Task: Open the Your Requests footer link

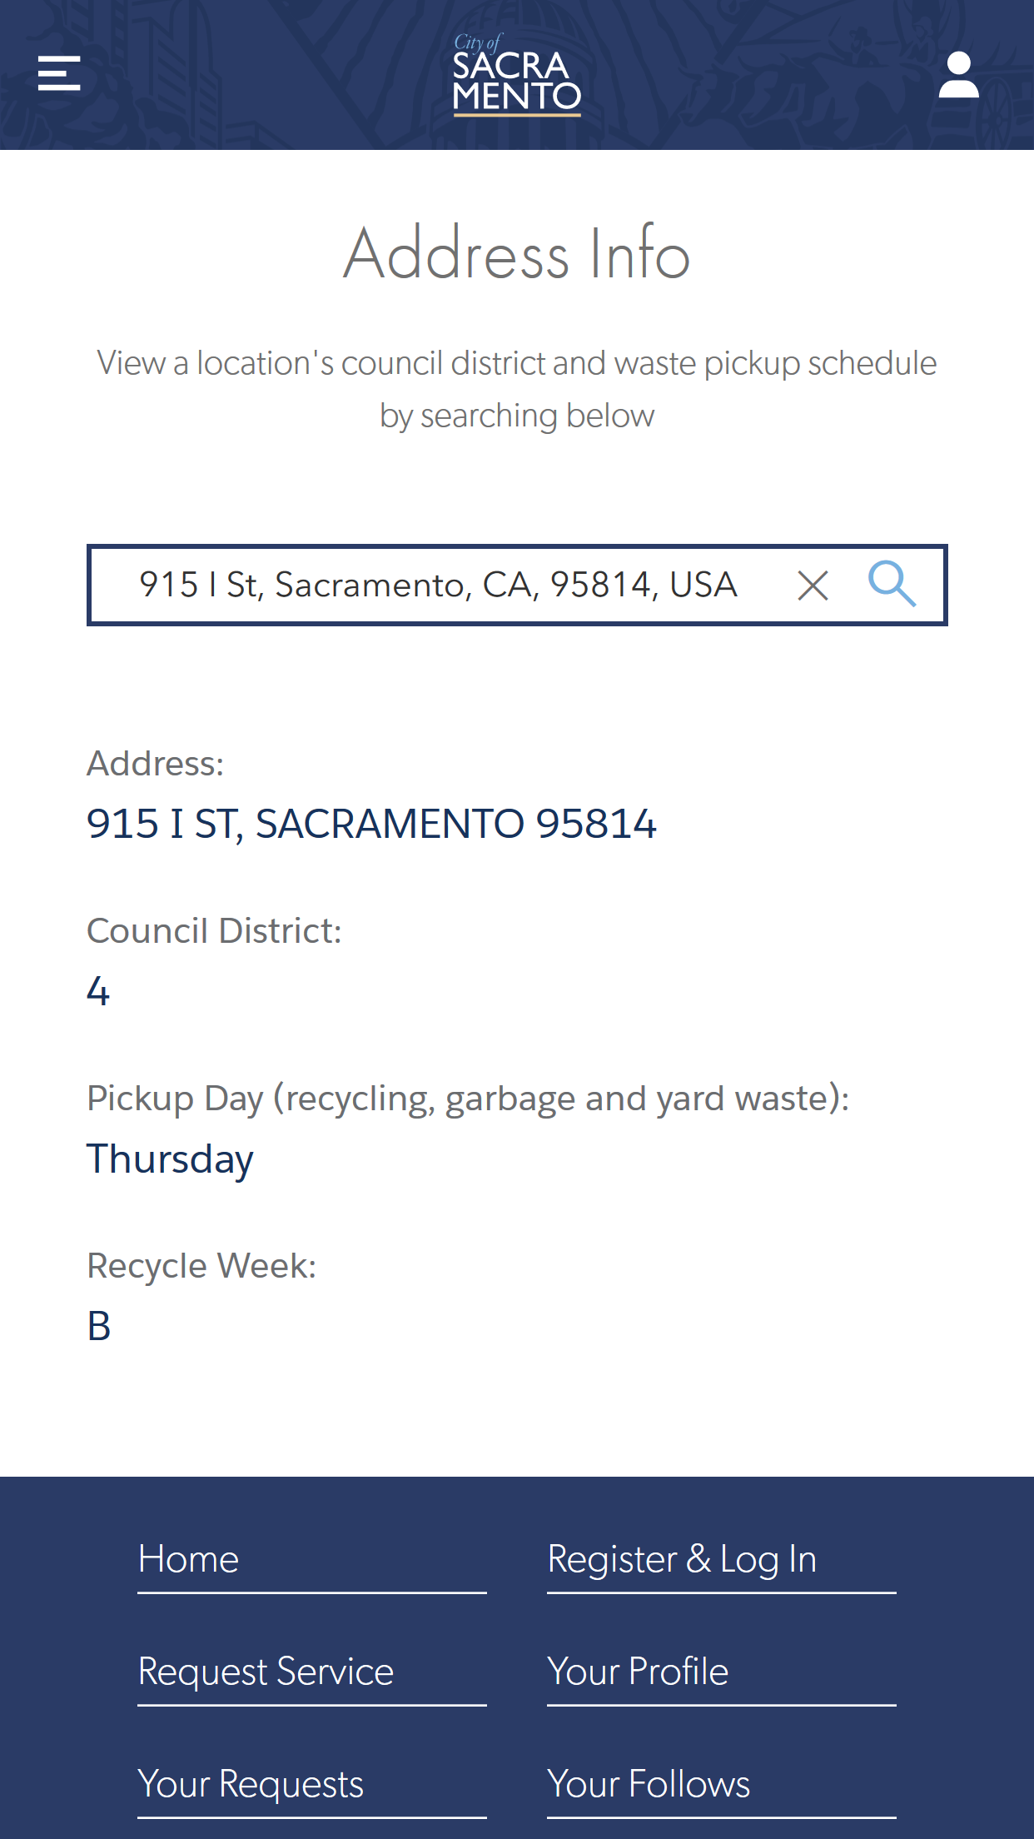Action: (251, 1784)
